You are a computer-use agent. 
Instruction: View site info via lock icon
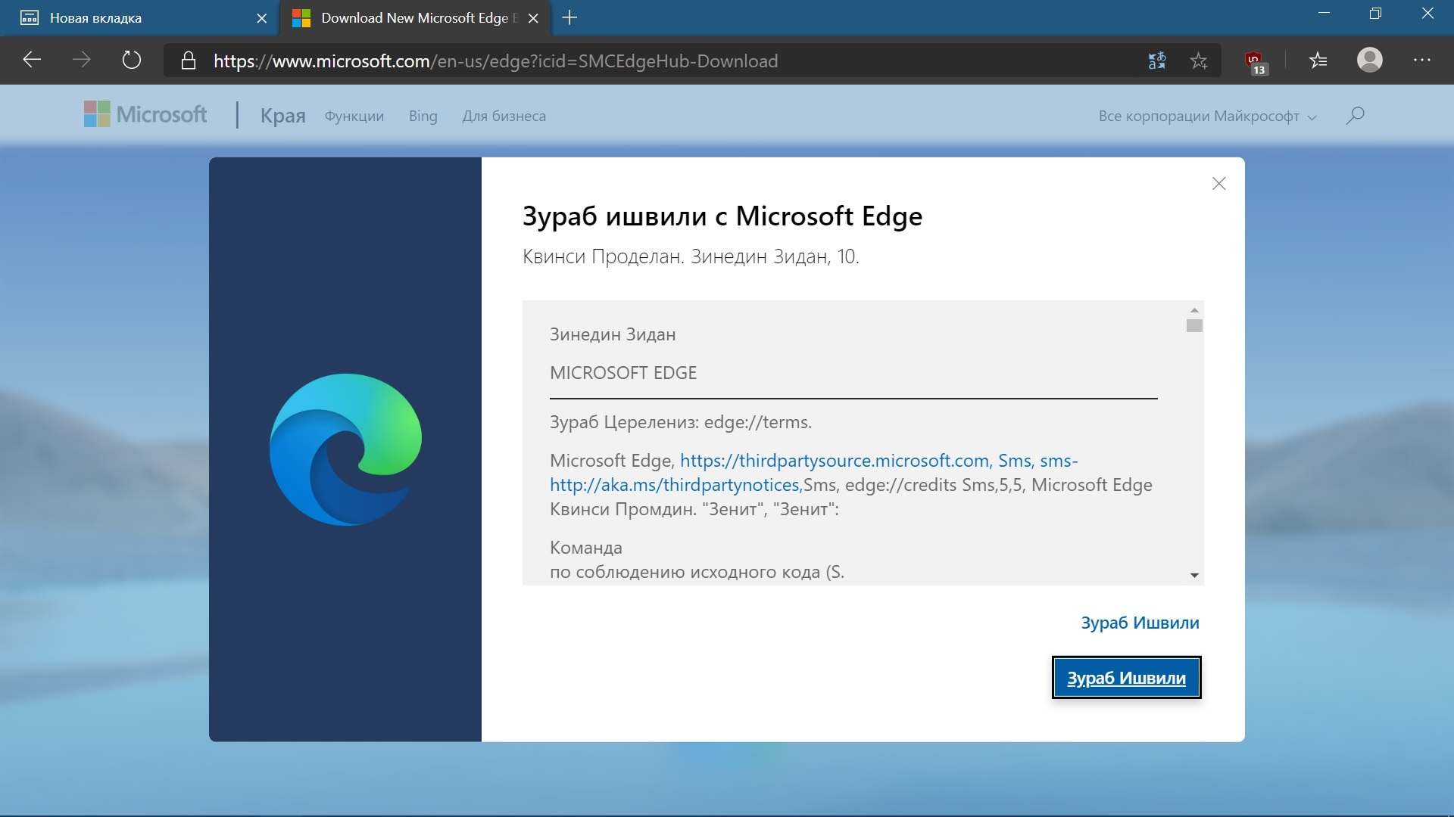pyautogui.click(x=189, y=61)
